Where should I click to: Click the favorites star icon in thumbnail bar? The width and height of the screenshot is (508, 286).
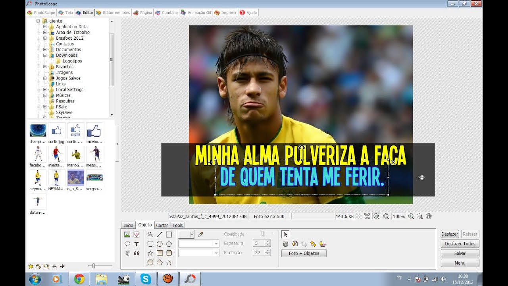[31, 266]
